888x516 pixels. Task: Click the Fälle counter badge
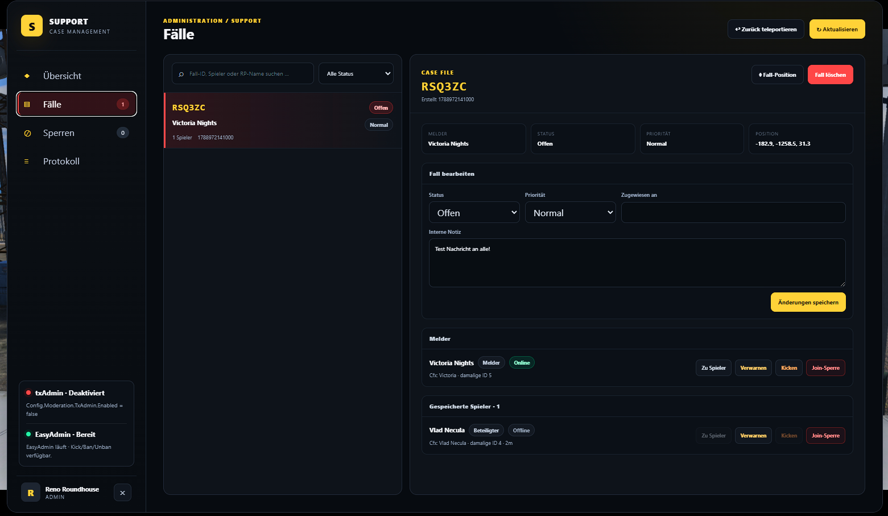[123, 104]
